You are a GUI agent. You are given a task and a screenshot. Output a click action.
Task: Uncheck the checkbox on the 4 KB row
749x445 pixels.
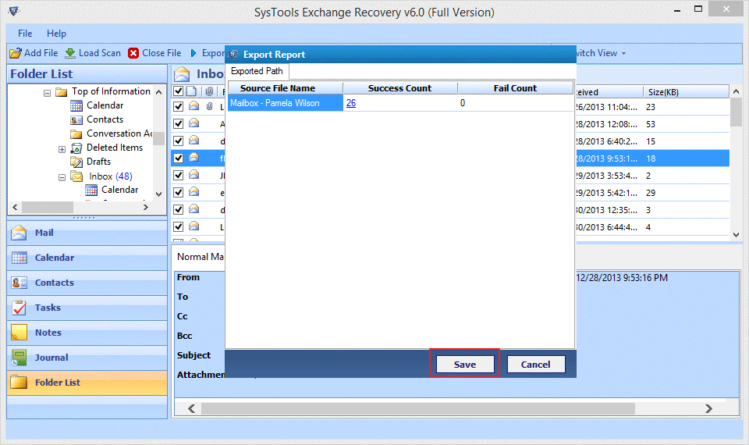click(x=178, y=227)
